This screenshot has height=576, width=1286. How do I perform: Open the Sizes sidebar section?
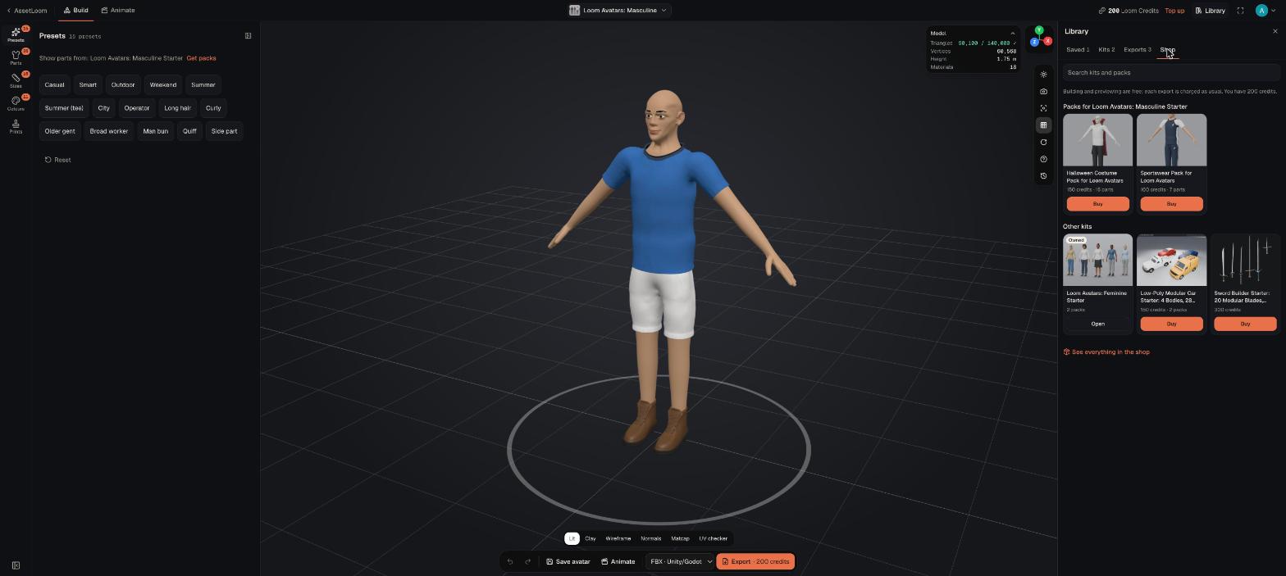(x=16, y=80)
